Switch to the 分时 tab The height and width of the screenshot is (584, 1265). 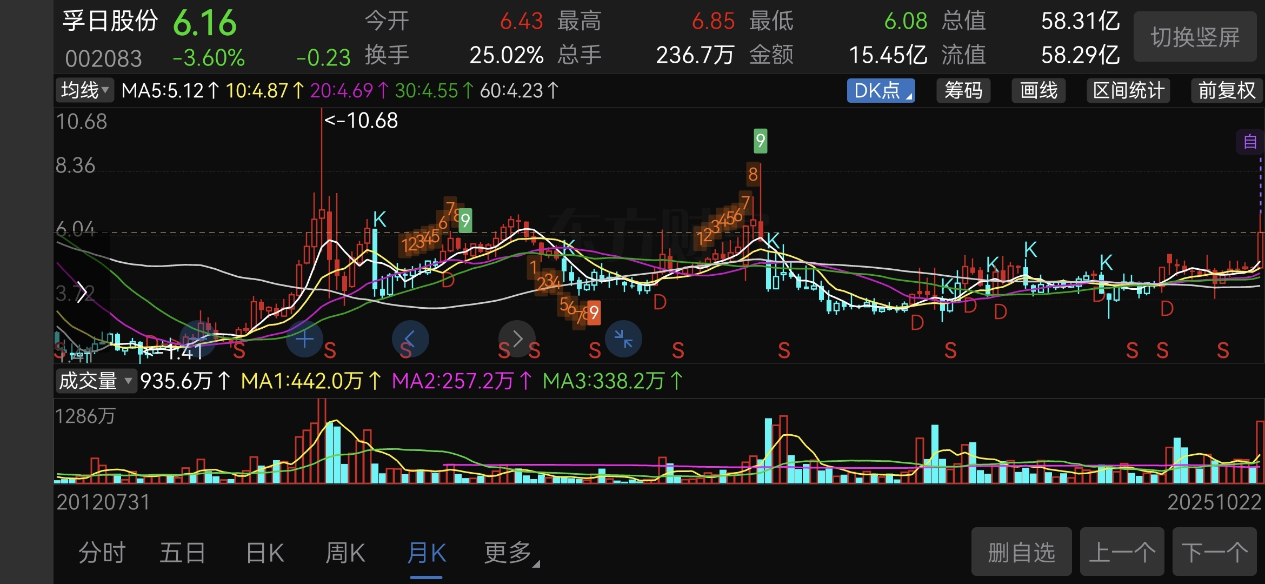[x=102, y=553]
